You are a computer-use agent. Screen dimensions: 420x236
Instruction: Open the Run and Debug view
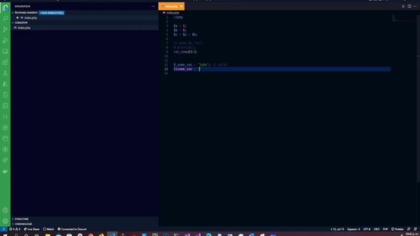(5, 41)
